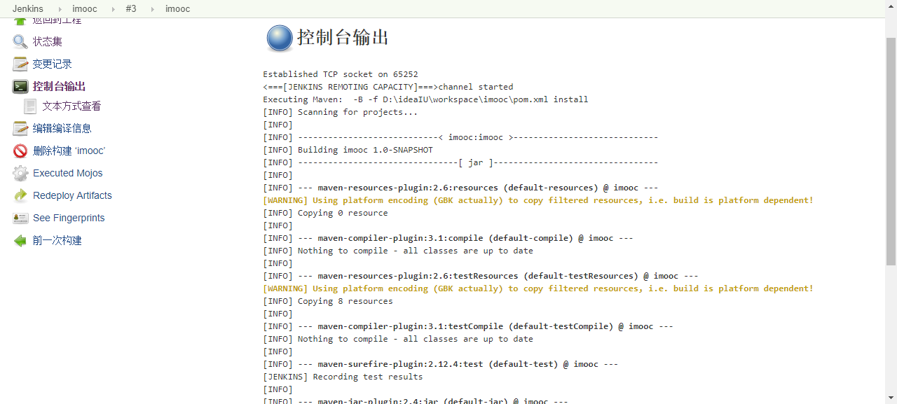Viewport: 897px width, 404px height.
Task: Click 'Scanning for projects...' log line
Action: tap(340, 112)
